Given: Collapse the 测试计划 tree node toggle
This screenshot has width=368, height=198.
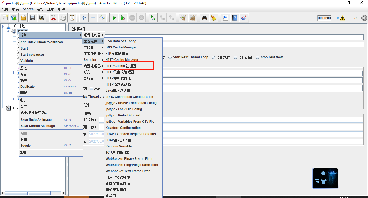Looking at the screenshot, I should pyautogui.click(x=3, y=26).
